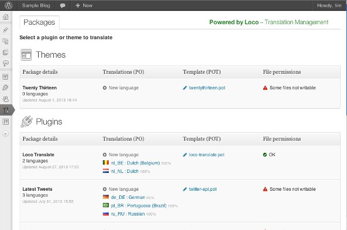Open Settings icon in sidebar
Viewport: 347px width, 230px height.
click(6, 122)
